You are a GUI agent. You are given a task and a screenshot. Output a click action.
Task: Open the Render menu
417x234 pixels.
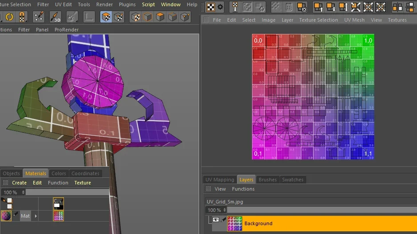point(105,4)
